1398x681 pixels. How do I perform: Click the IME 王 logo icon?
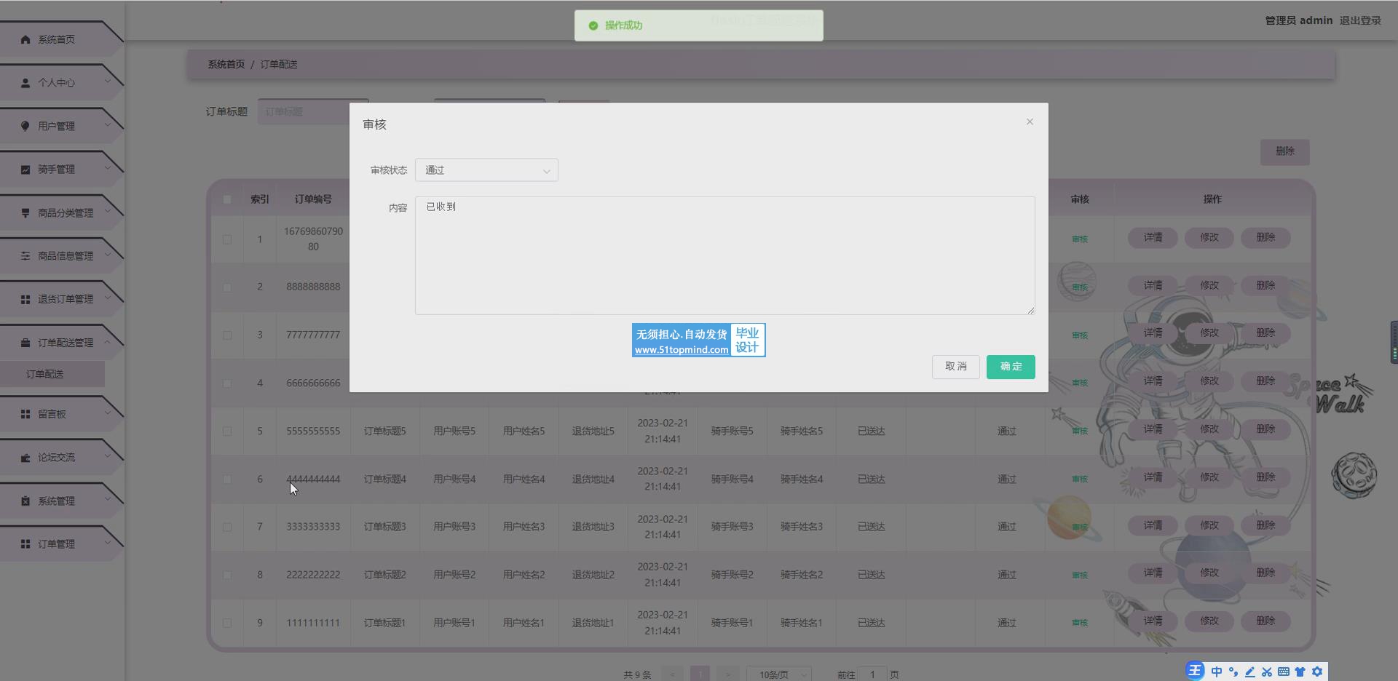tap(1195, 671)
